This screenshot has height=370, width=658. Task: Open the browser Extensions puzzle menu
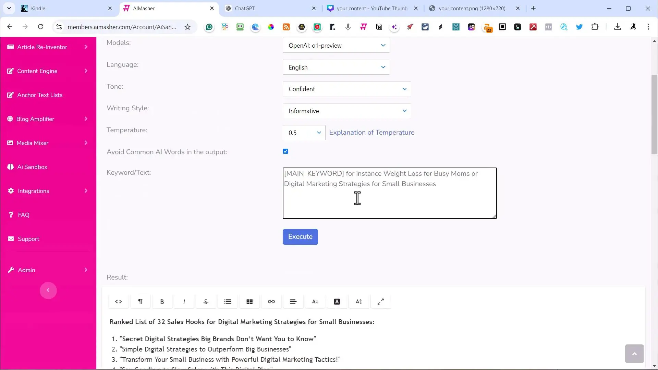pos(595,27)
